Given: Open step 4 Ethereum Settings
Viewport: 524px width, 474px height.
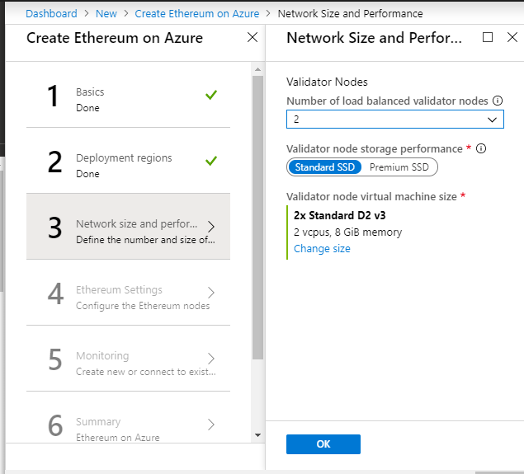Looking at the screenshot, I should (x=129, y=293).
